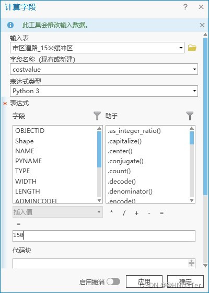Choose .decode() helper
Image resolution: width=209 pixels, height=293 pixels.
coord(122,181)
